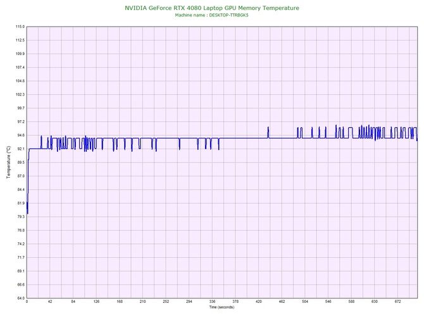The height and width of the screenshot is (318, 424).
Task: Select the 87.0 y-axis tick label
Action: tap(20, 176)
